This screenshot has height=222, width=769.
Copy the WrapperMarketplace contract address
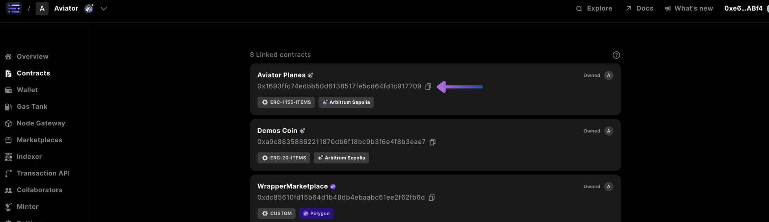(432, 198)
